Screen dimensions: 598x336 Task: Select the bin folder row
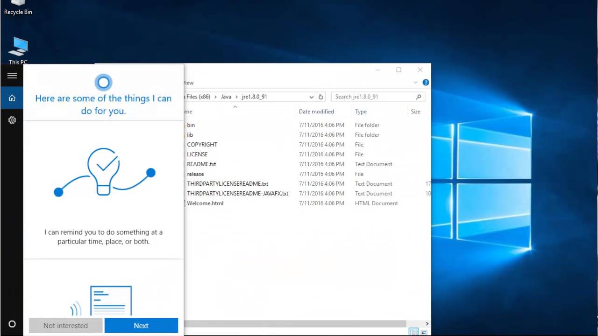[x=191, y=125]
